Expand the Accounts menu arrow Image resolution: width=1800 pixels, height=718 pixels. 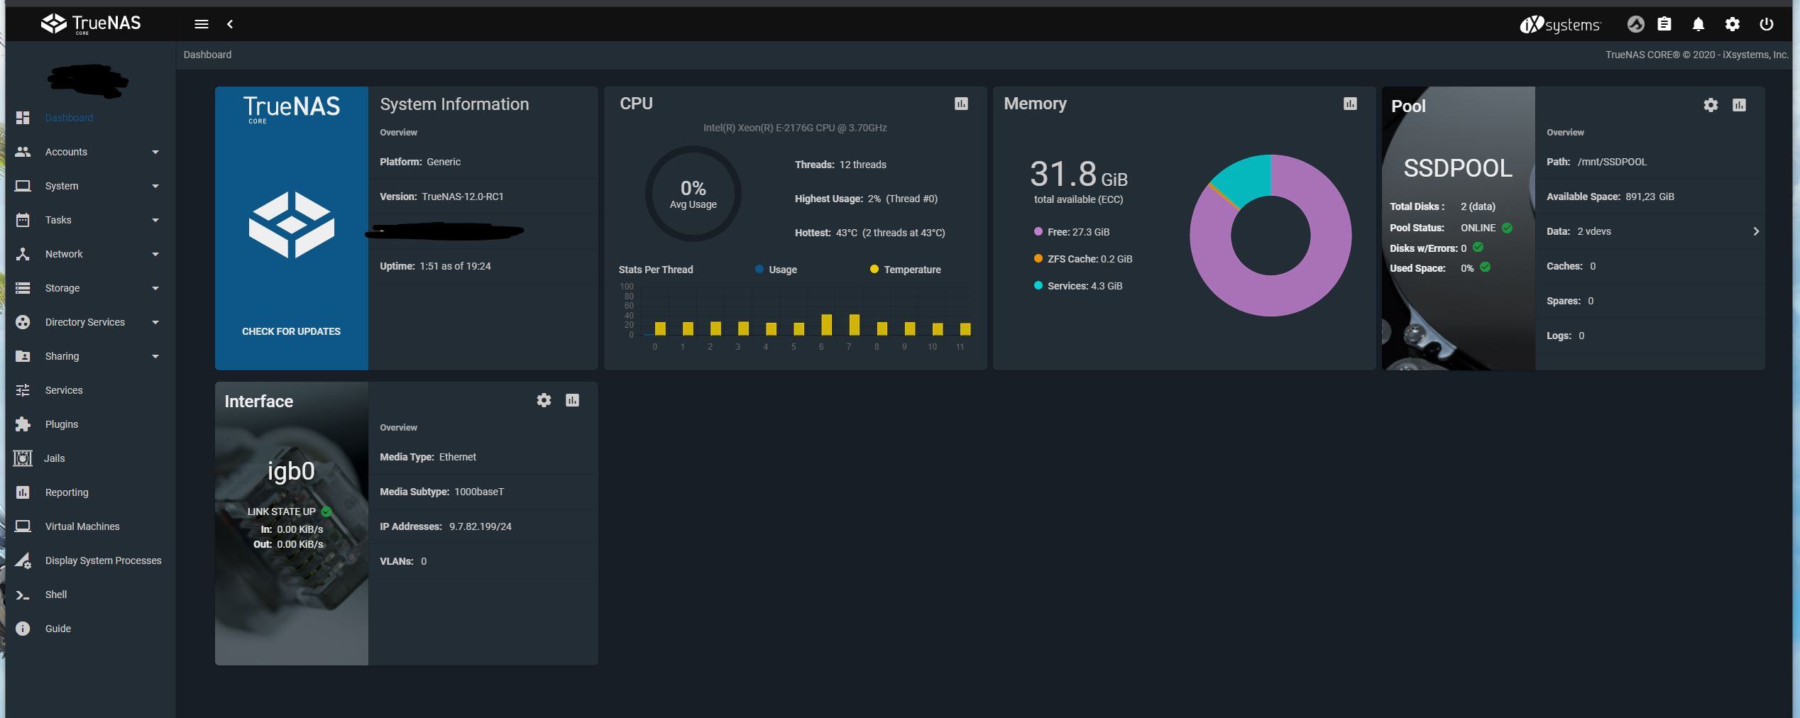[x=155, y=152]
